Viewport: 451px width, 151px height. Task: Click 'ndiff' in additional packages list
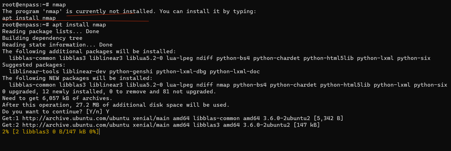coord(204,58)
